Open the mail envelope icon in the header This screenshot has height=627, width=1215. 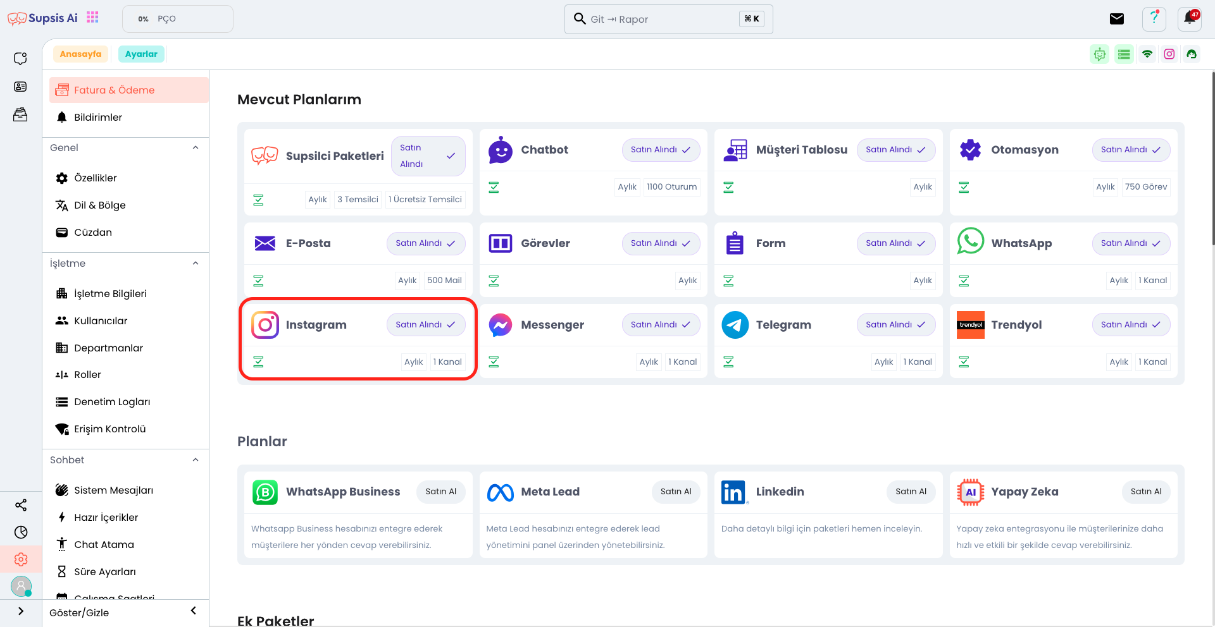(1117, 19)
